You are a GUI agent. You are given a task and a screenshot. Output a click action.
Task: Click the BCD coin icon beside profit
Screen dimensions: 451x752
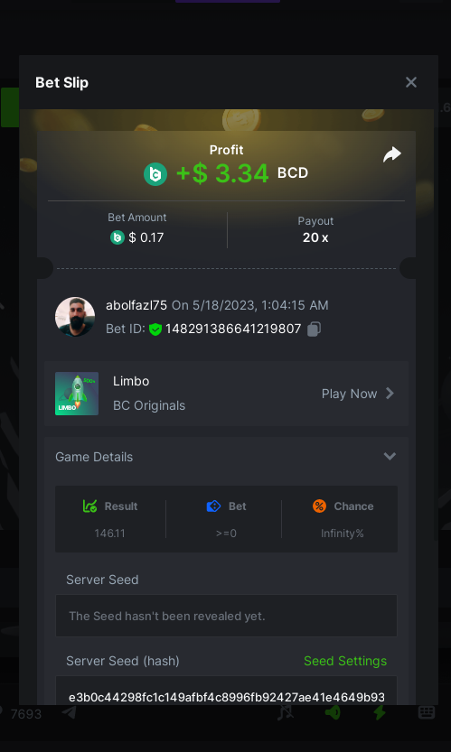pyautogui.click(x=155, y=173)
